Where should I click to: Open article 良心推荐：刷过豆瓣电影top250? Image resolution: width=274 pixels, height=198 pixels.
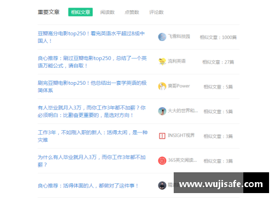92,62
